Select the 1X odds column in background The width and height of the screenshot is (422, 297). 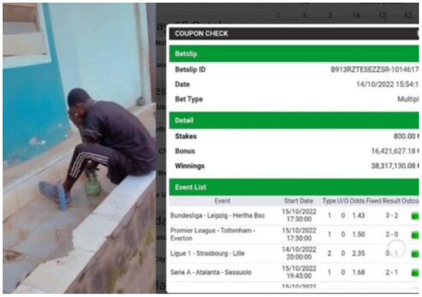tap(357, 16)
